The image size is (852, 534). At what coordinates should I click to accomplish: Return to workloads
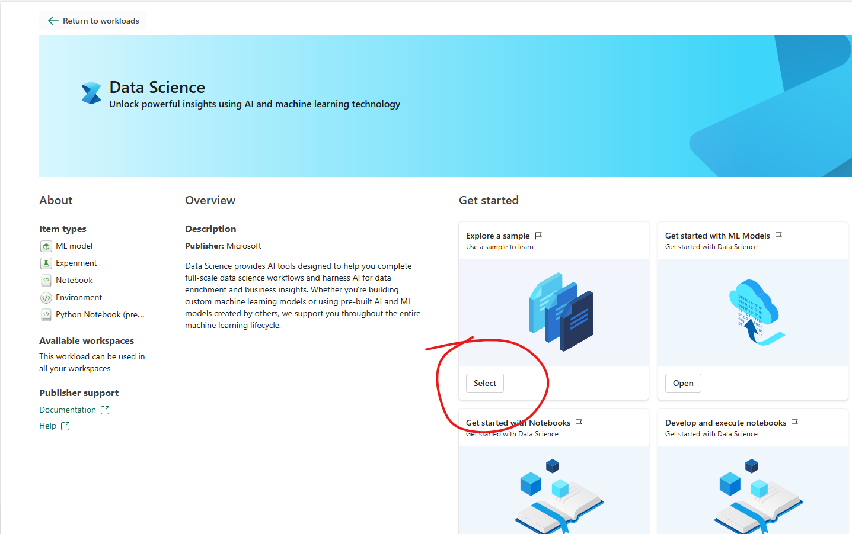click(x=92, y=21)
